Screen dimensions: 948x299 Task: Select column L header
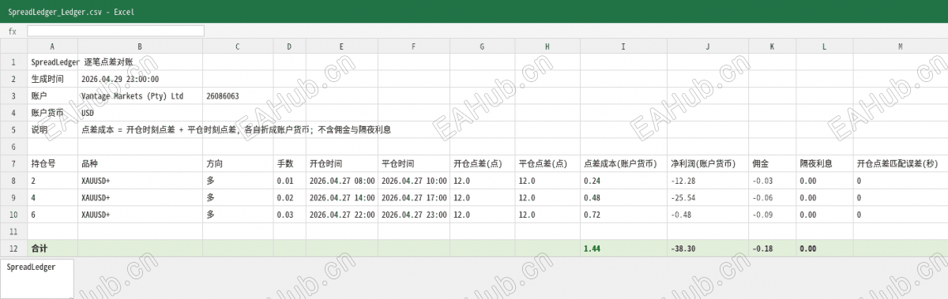tap(825, 47)
